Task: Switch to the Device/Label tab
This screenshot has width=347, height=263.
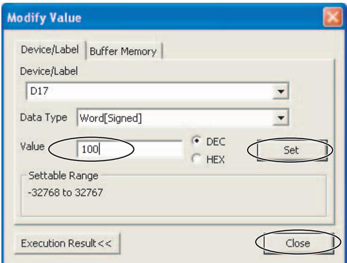Action: click(50, 50)
